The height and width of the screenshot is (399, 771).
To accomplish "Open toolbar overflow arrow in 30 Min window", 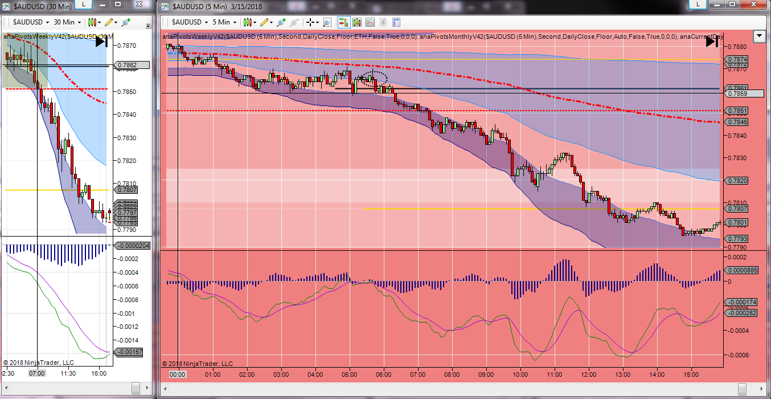I will pyautogui.click(x=149, y=26).
